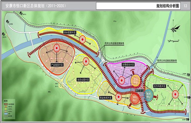Image resolution: width=191 pixels, height=123 pixels.
Task: Click the 活力科技片区 label
Action: (x=159, y=86)
